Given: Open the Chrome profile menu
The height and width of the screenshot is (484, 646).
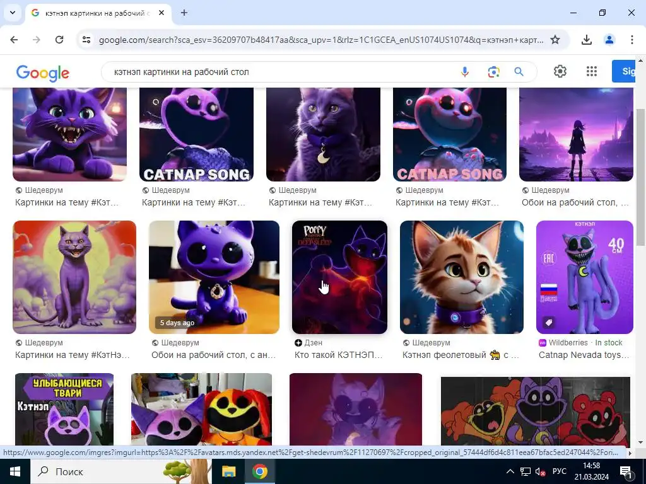Looking at the screenshot, I should 609,40.
